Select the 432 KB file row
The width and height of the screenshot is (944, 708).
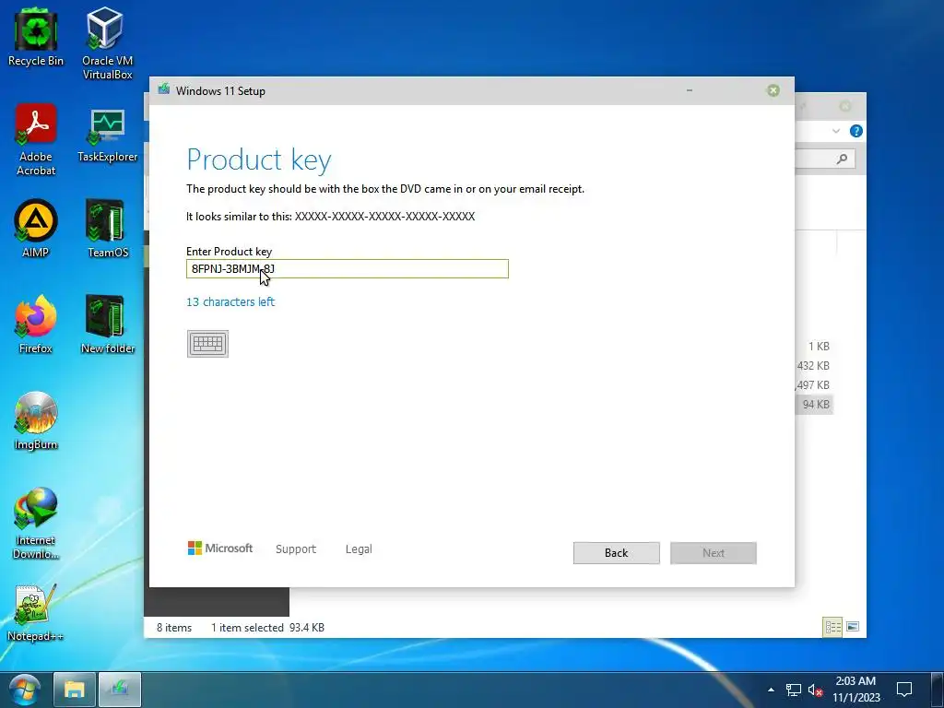tap(814, 366)
